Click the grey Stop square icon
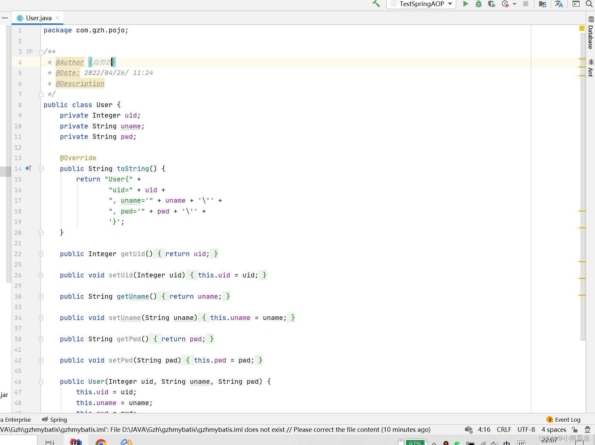Image resolution: width=595 pixels, height=445 pixels. 526,4
